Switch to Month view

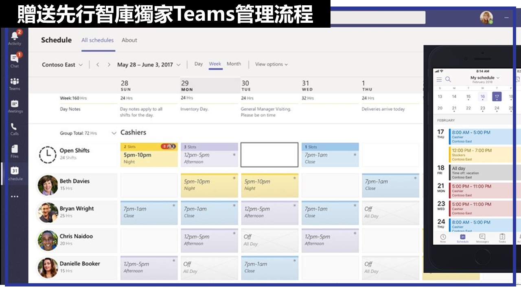pos(234,64)
